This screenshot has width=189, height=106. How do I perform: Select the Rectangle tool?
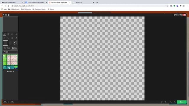coord(12,34)
